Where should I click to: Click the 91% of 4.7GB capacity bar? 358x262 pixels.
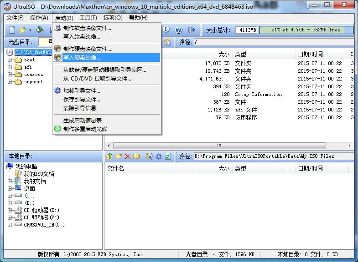point(306,30)
